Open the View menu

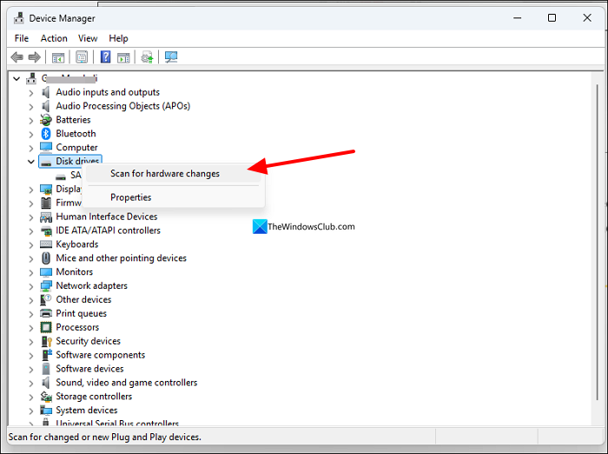coord(88,38)
